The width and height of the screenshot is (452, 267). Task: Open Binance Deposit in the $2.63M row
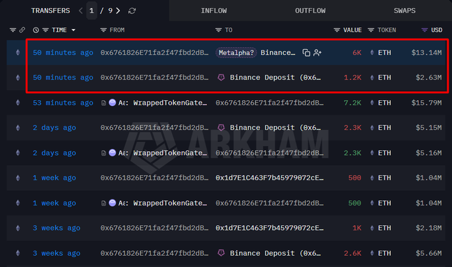(275, 78)
